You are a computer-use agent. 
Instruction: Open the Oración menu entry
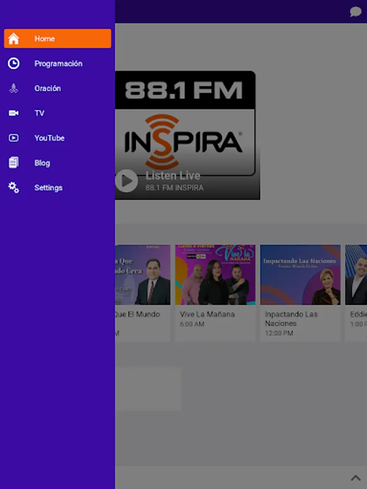click(48, 89)
